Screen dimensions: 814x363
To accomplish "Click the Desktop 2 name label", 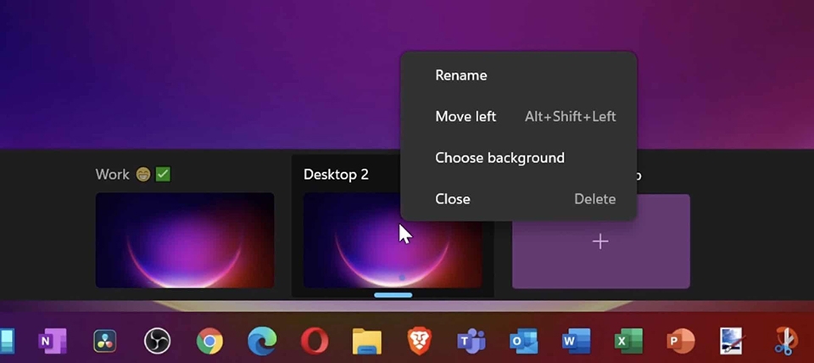I will (x=336, y=175).
